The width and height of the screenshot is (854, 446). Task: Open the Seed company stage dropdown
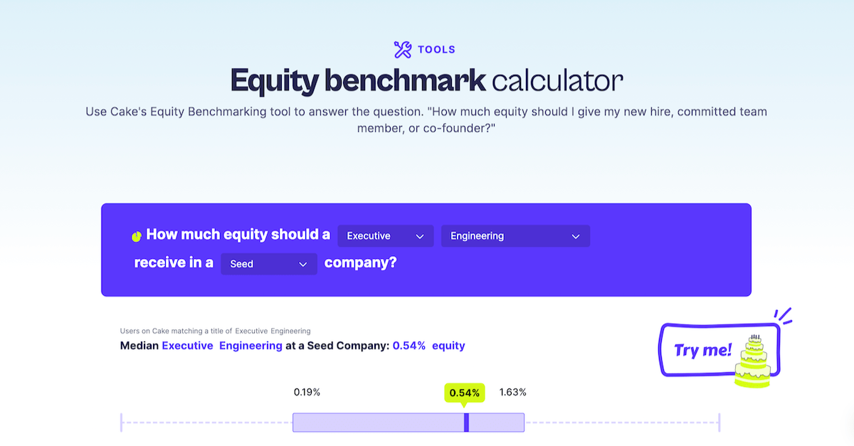point(268,263)
